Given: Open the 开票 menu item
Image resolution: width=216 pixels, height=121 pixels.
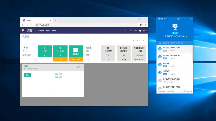Looking at the screenshot, I should (x=54, y=31).
